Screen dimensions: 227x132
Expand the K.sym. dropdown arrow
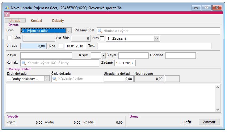pos(103,56)
